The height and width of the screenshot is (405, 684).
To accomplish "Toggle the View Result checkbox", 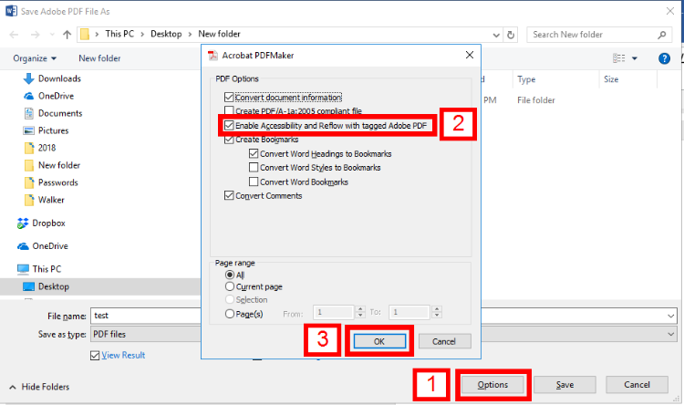I will click(x=95, y=356).
